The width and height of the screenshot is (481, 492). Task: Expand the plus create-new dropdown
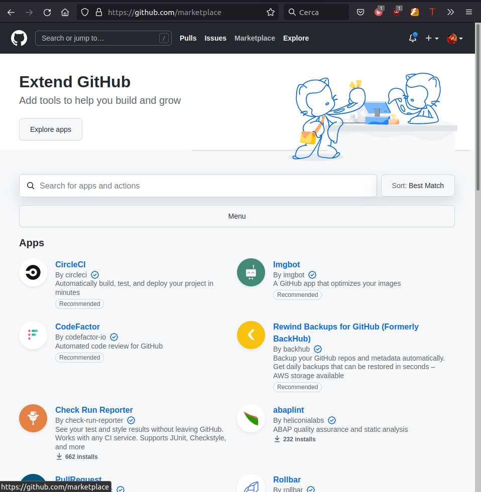432,38
